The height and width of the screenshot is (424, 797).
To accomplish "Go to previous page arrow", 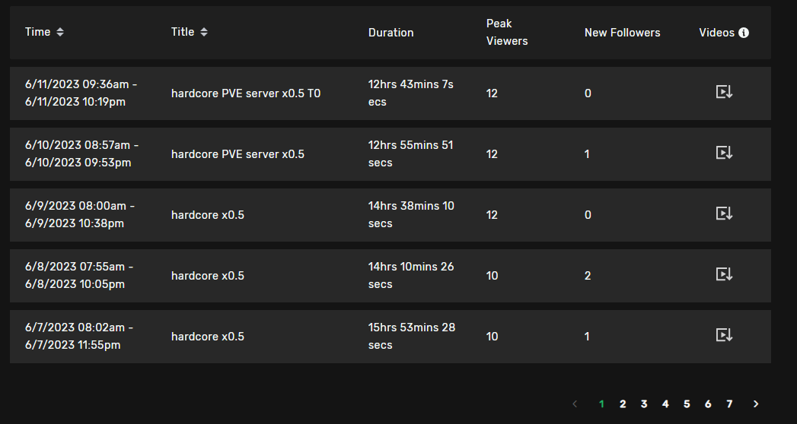I will coord(575,404).
